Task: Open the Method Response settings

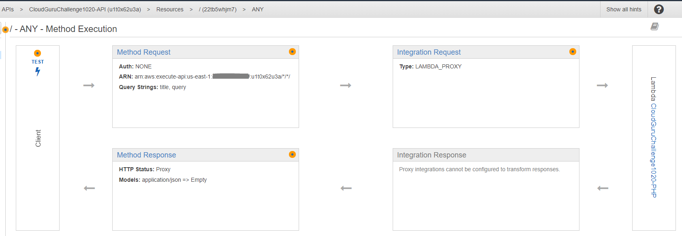Action: 146,155
